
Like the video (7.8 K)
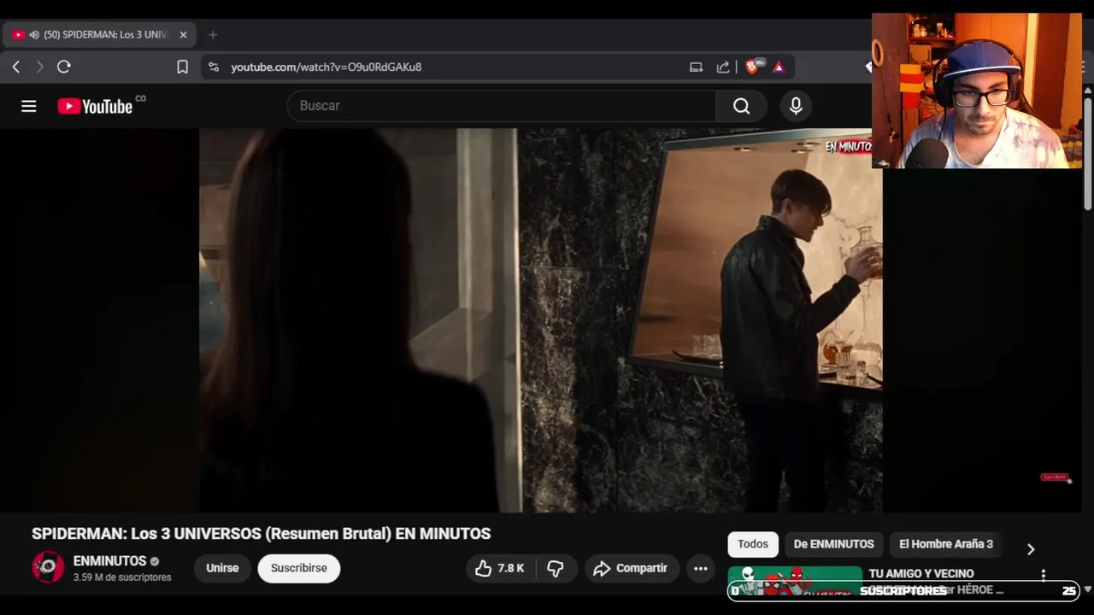coord(499,568)
